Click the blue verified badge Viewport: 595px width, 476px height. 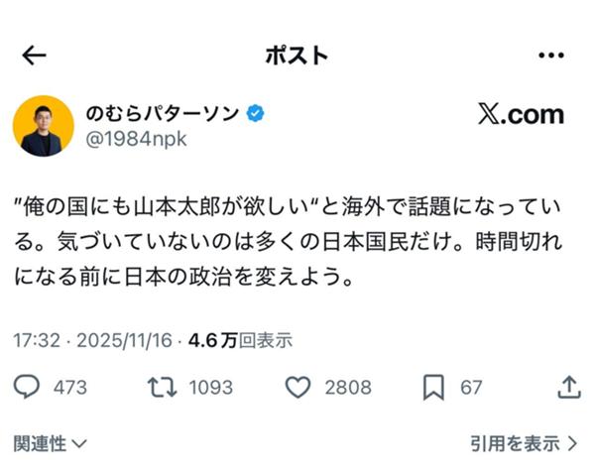(256, 113)
